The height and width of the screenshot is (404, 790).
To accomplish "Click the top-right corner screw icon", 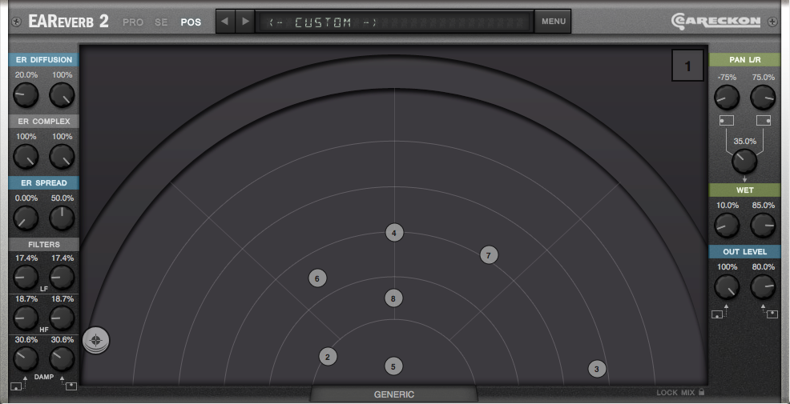I will coord(772,22).
